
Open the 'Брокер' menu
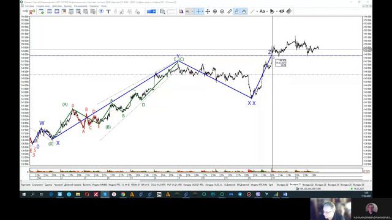(x=68, y=5)
